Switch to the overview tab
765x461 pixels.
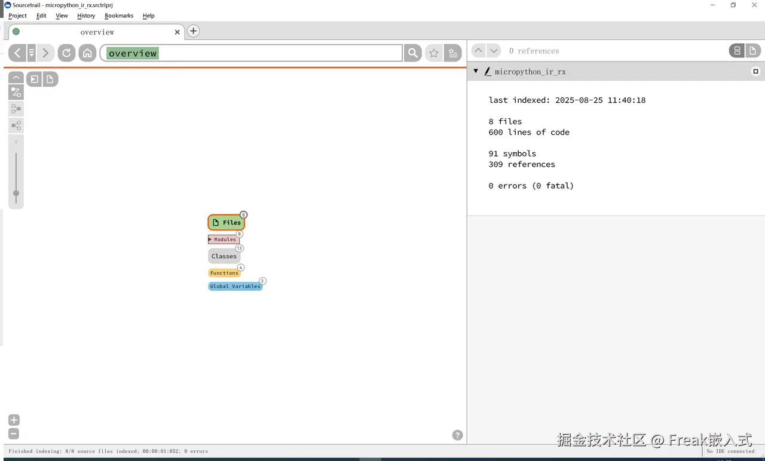[x=96, y=32]
